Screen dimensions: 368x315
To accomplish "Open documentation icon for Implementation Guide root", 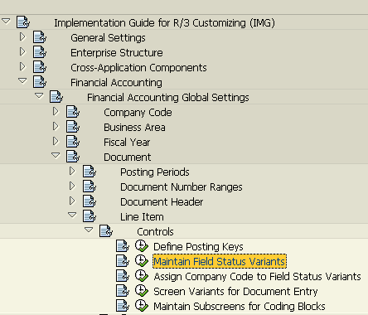I will pos(23,22).
